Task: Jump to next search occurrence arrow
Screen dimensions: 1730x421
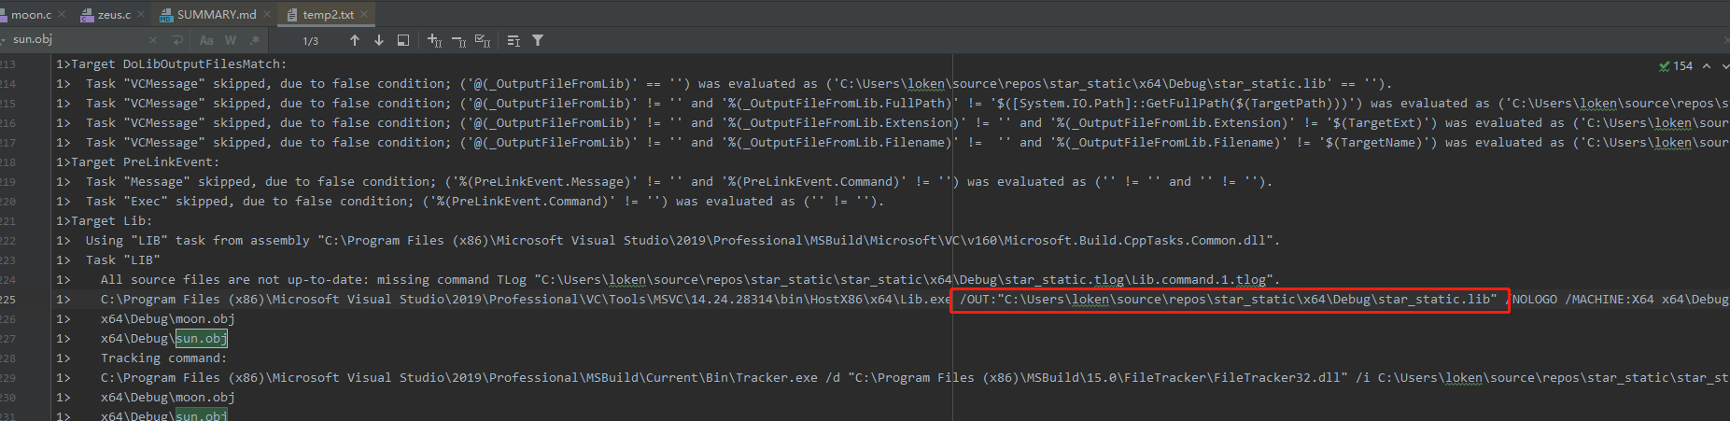Action: 379,40
